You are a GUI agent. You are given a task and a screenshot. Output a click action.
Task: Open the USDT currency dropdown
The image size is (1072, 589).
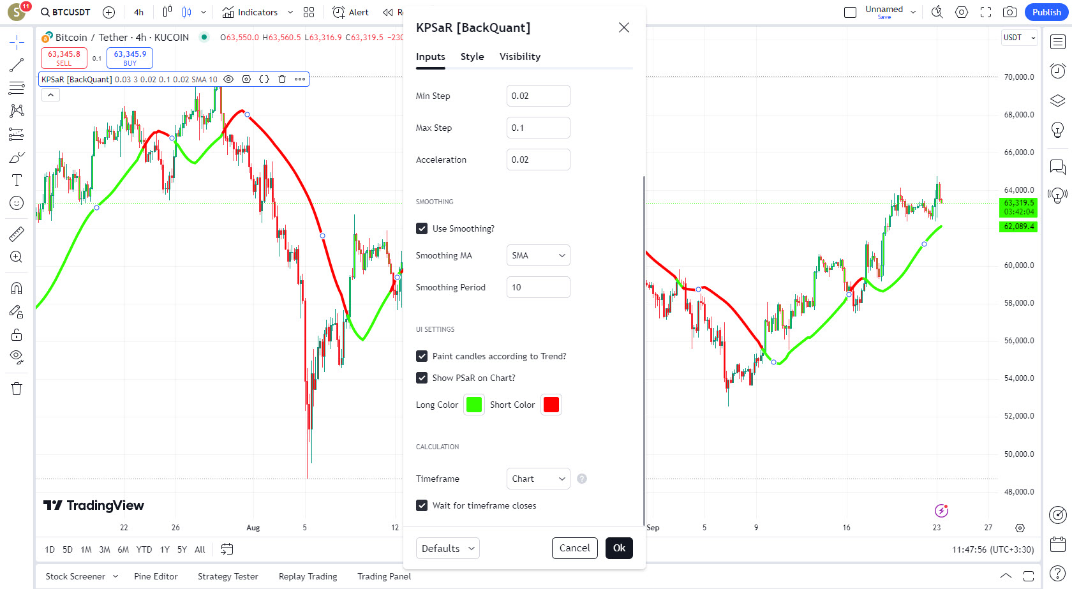1020,38
